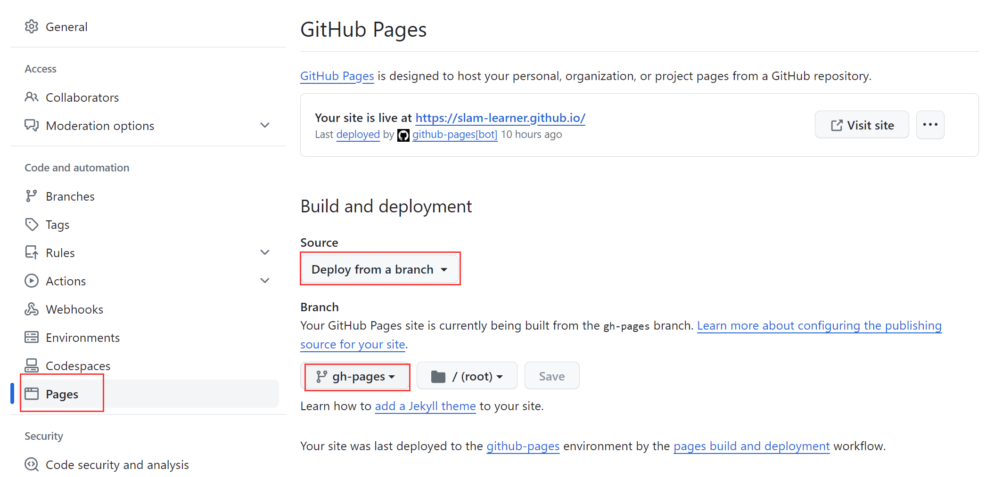Click the Tags label icon
986x477 pixels.
point(32,224)
